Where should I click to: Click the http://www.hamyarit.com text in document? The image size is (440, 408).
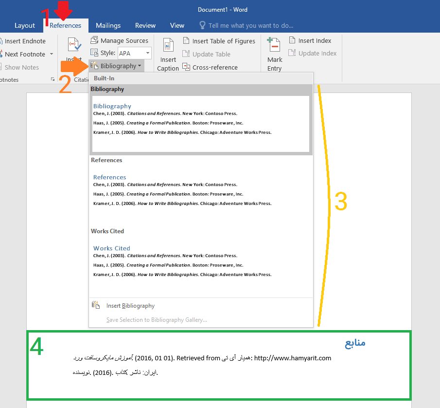coord(292,358)
